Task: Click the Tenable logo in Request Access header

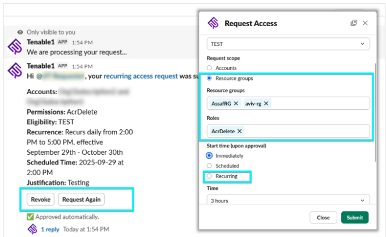Action: pos(213,23)
